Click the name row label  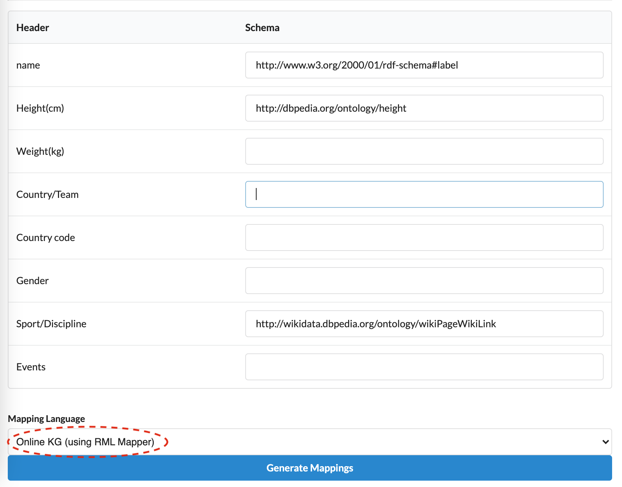[28, 65]
